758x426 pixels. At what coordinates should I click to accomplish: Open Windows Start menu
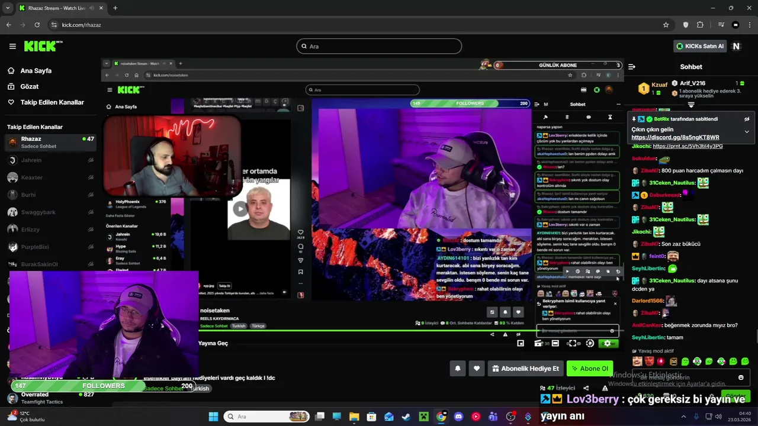click(213, 417)
